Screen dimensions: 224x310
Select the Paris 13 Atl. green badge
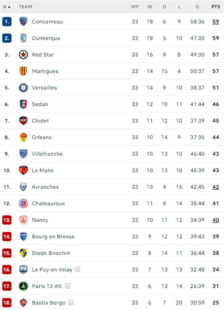(23, 286)
